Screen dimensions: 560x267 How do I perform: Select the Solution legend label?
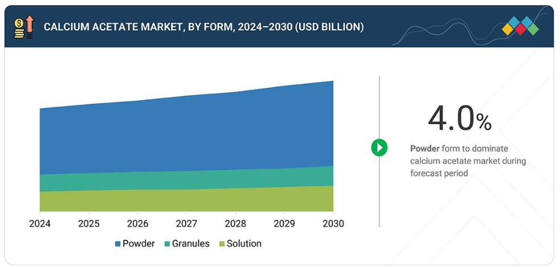(x=244, y=244)
